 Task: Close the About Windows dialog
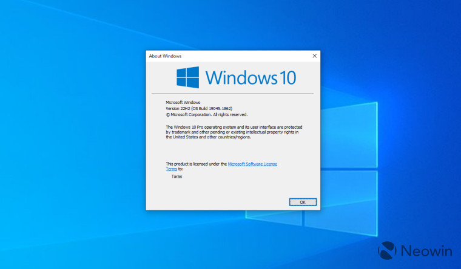pyautogui.click(x=314, y=56)
